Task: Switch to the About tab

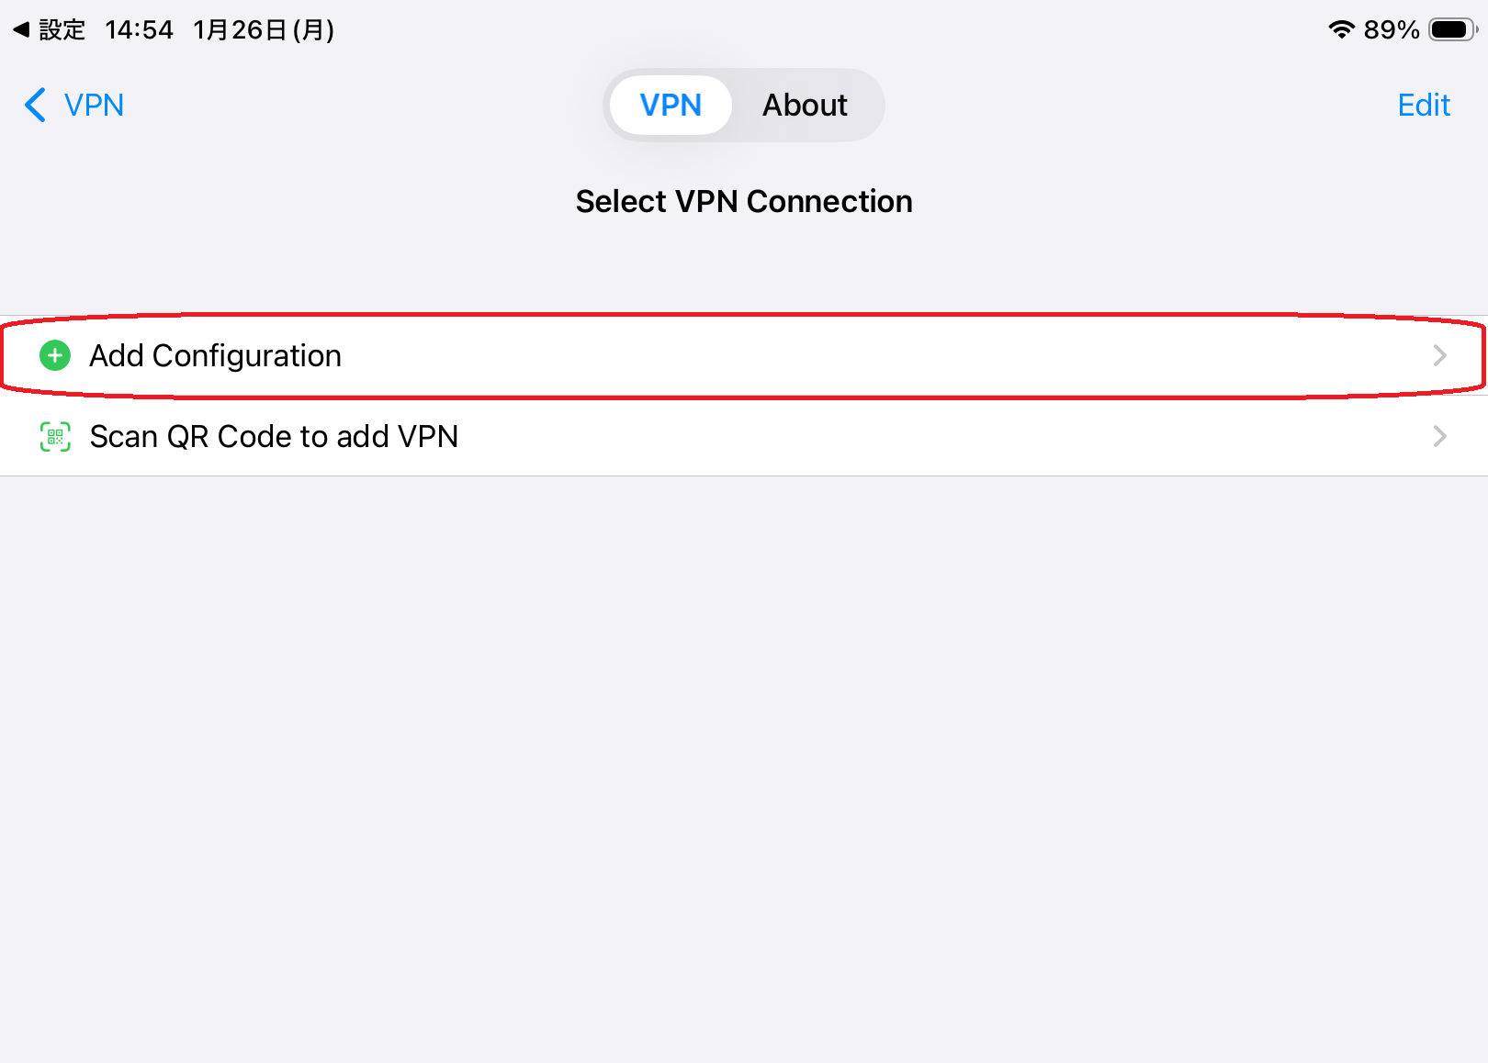Action: pos(805,105)
